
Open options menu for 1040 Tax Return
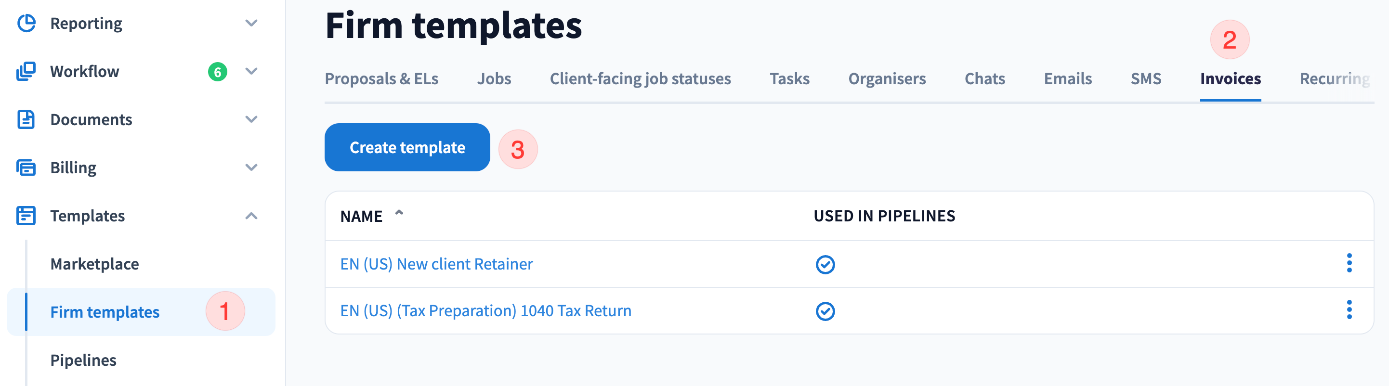pos(1349,310)
